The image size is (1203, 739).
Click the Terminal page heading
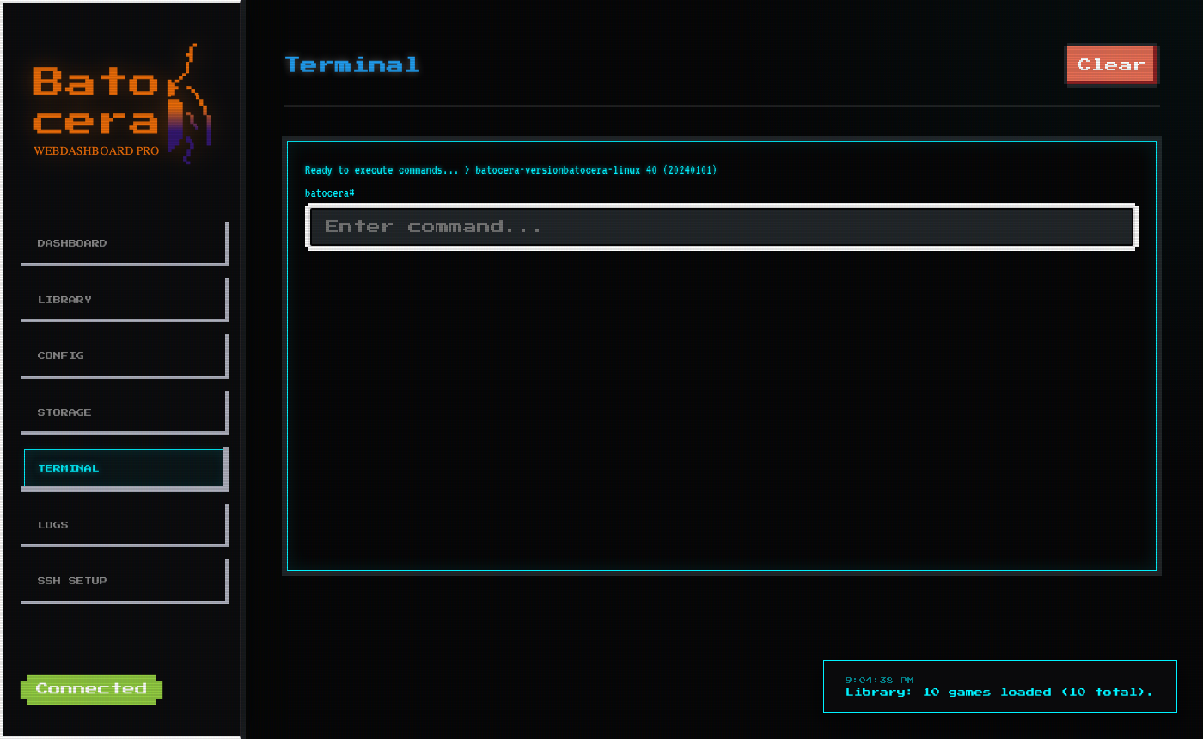pos(352,64)
